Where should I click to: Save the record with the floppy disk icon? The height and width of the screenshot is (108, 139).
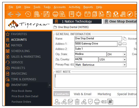[x=47, y=14]
